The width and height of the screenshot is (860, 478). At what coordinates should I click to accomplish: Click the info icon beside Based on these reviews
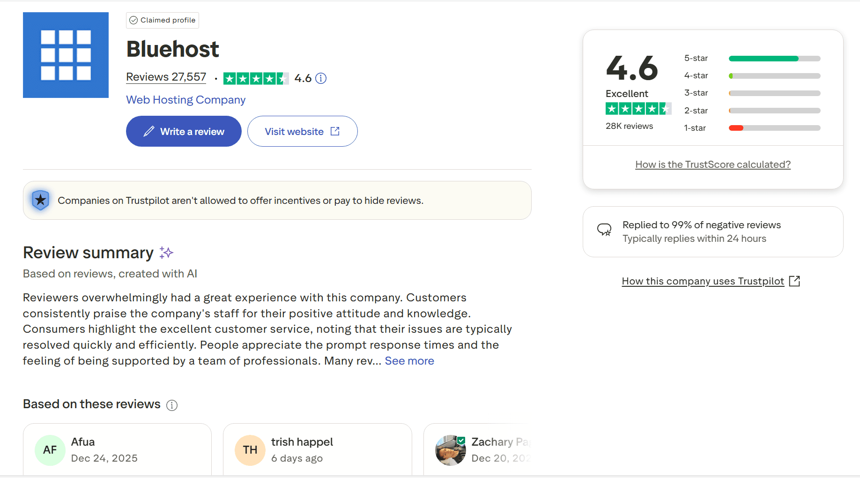(172, 405)
